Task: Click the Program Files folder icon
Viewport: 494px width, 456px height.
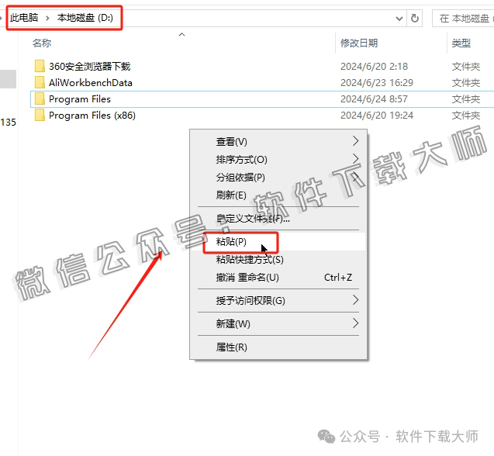Action: (x=40, y=99)
